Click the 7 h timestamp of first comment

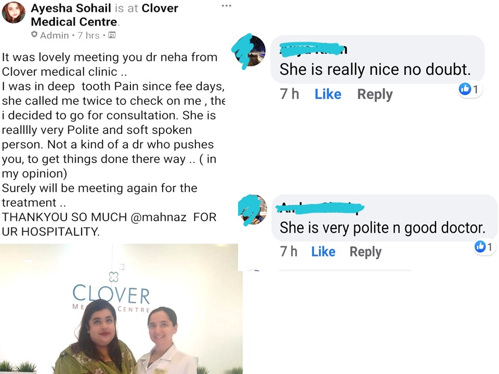(x=290, y=94)
